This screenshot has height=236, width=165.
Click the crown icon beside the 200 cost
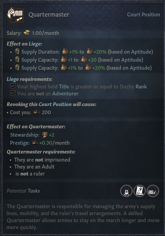click(36, 112)
